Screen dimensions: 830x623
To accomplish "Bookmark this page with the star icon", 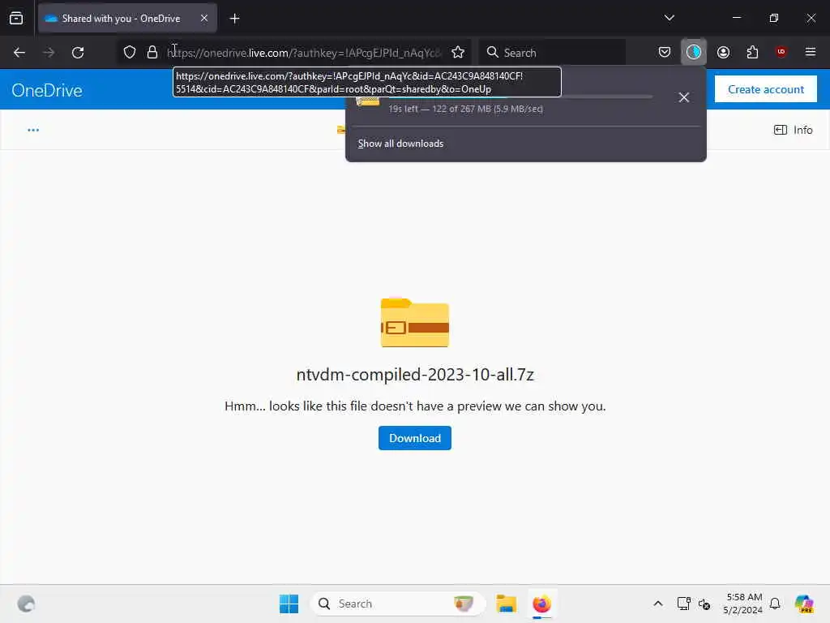I will coord(458,53).
